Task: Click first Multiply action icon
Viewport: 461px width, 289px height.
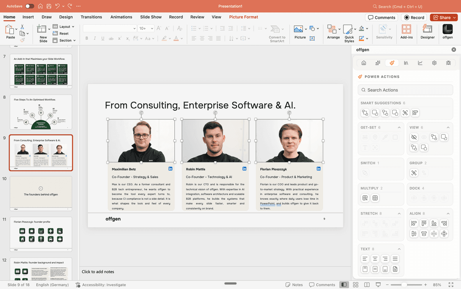Action: [x=365, y=198]
